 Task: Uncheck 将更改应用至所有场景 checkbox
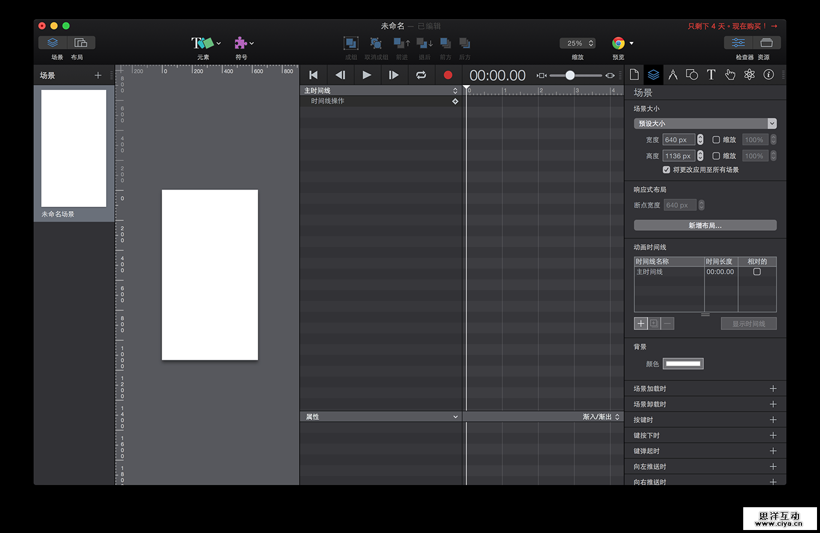coord(666,170)
